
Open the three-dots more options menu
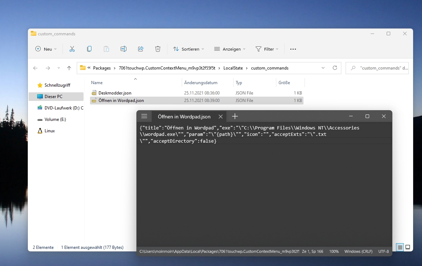(x=293, y=49)
